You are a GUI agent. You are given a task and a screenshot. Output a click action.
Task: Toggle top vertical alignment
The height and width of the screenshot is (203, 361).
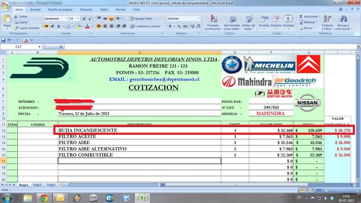coord(99,18)
